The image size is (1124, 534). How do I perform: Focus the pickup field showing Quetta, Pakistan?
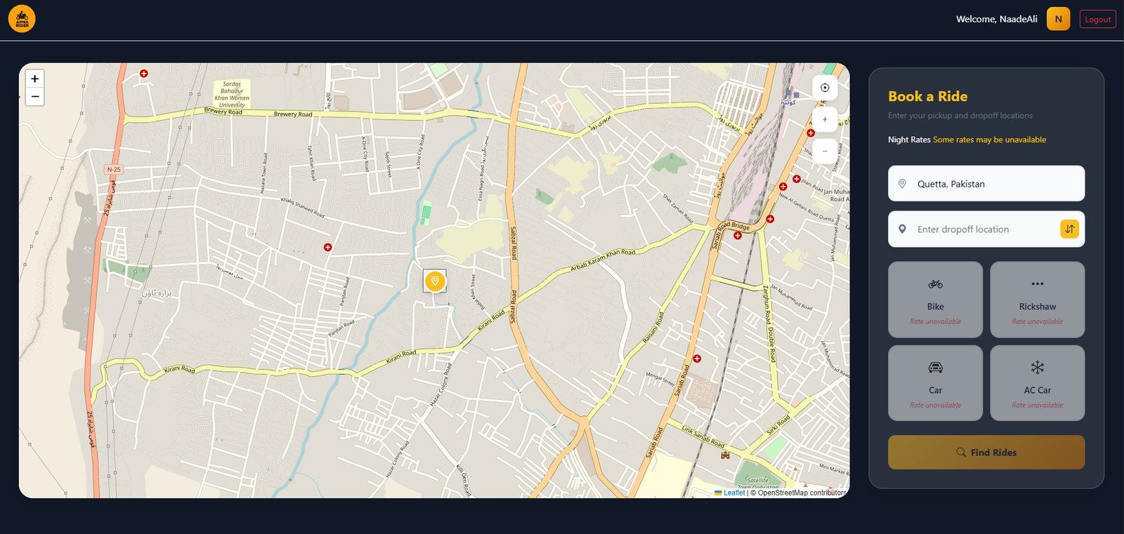tap(986, 184)
